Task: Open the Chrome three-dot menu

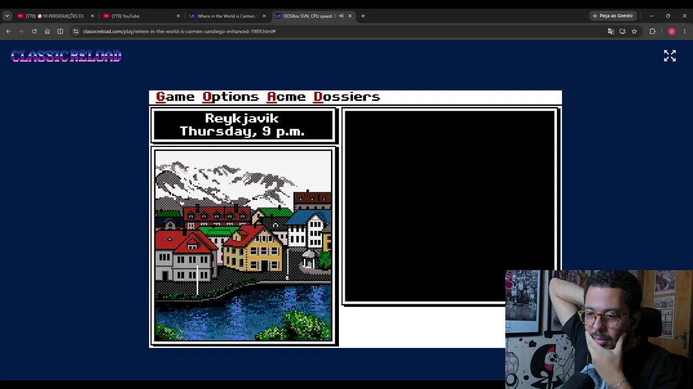Action: click(x=684, y=31)
